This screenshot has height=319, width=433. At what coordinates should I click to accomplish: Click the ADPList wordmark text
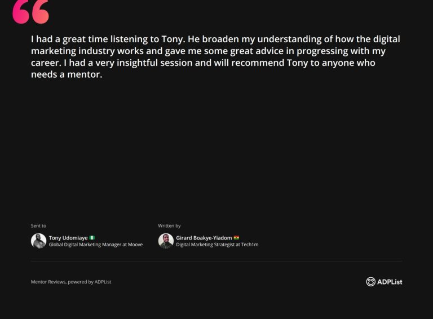(390, 282)
